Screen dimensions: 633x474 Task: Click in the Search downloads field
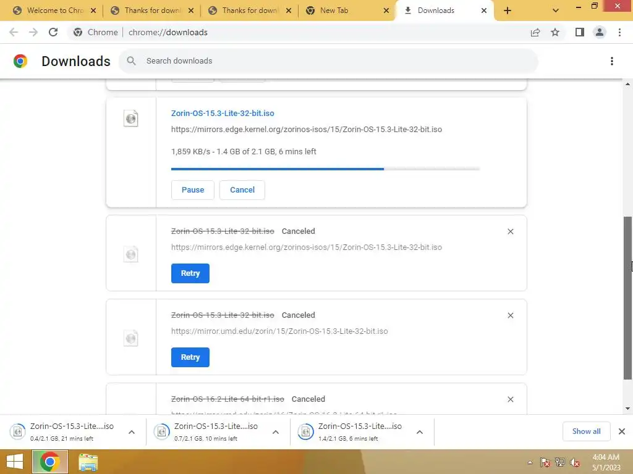coord(328,61)
